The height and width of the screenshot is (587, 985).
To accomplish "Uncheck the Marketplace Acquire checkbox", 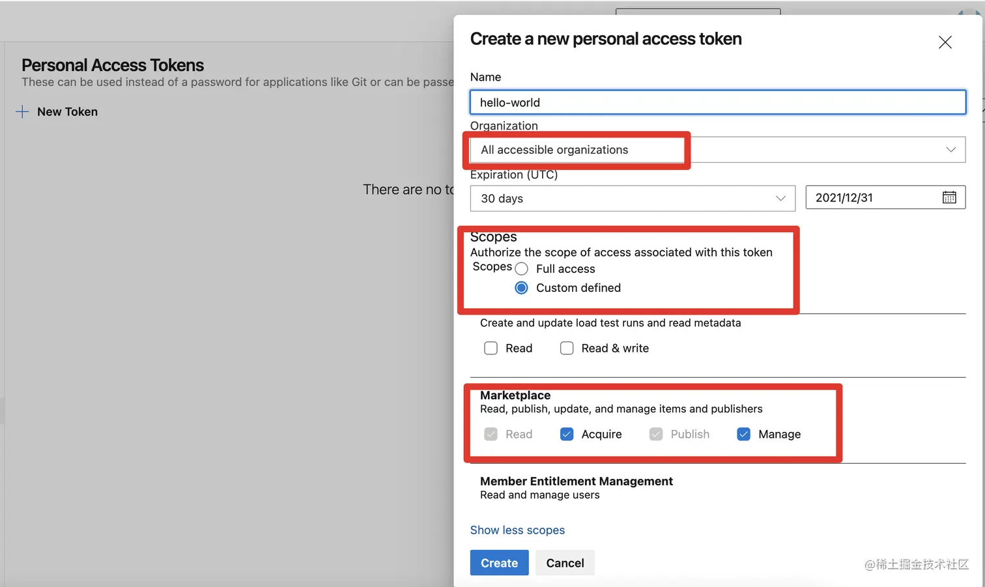I will point(567,435).
